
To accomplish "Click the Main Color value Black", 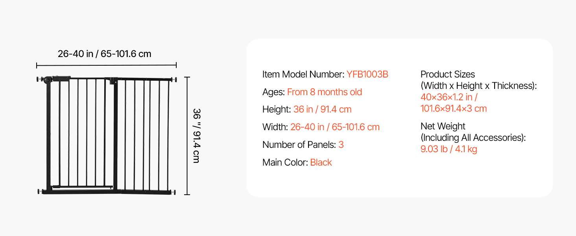I will [321, 162].
